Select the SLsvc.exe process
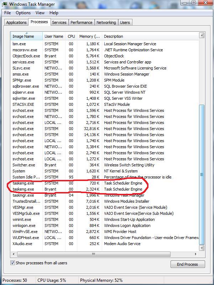This screenshot has height=285, width=214. (105, 68)
